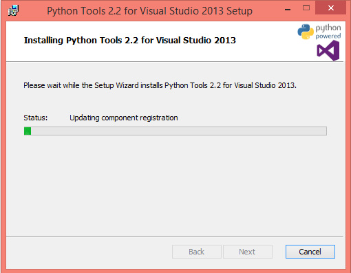
Task: Maximize the Setup window
Action: coord(306,8)
